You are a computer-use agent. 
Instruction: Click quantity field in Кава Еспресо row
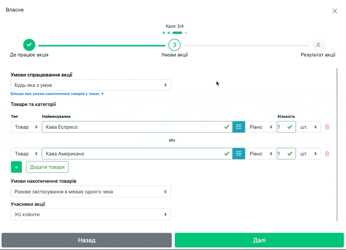tap(282, 127)
